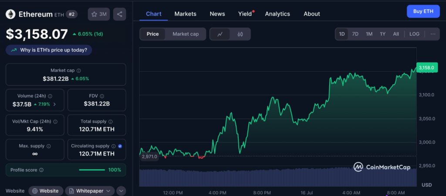Open the Website link button
Viewport: 446px width, 196px height.
coord(45,191)
